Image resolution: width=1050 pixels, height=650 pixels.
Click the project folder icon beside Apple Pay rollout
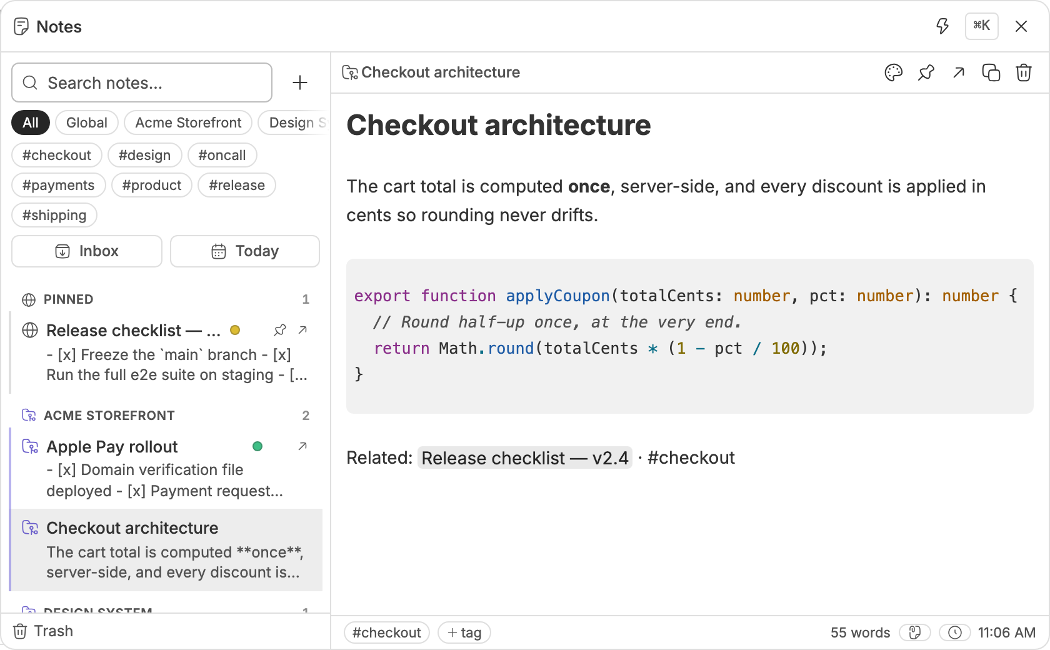pyautogui.click(x=30, y=446)
